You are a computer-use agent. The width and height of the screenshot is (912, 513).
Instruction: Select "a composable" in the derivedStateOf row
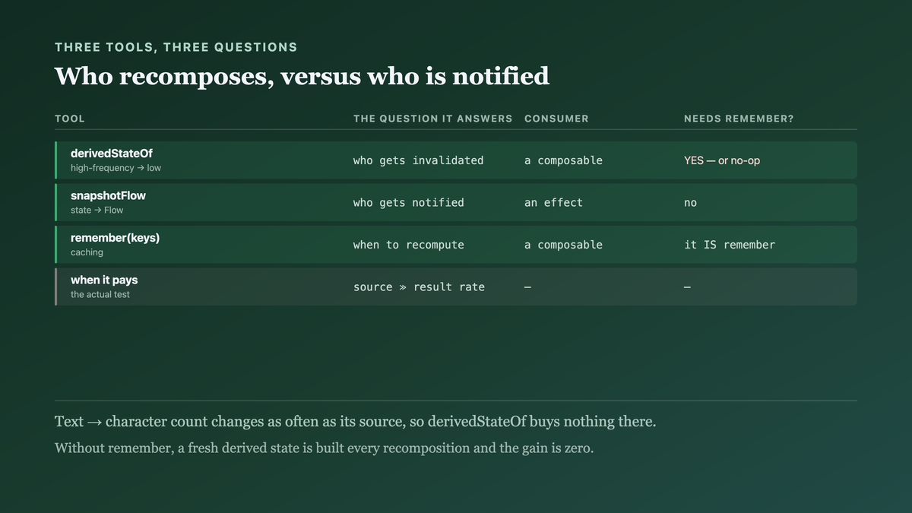[x=563, y=160]
